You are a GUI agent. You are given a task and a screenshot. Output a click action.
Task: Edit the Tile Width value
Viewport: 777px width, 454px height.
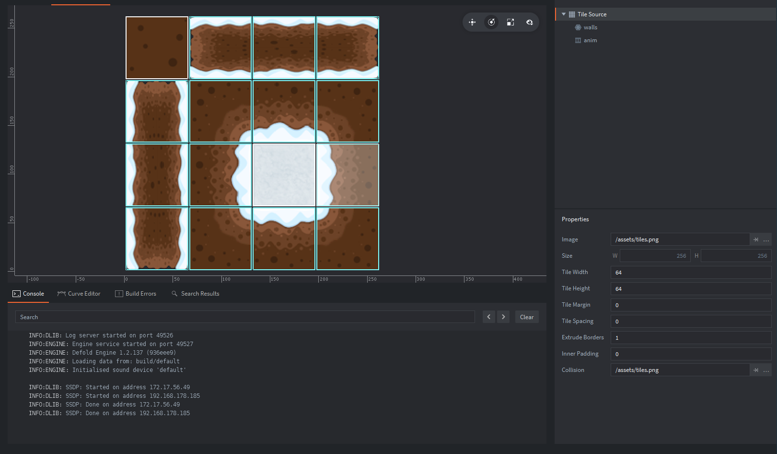click(x=691, y=272)
